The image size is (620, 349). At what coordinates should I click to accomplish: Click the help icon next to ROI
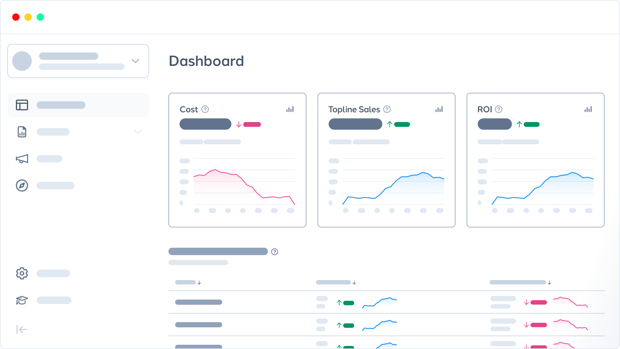(x=499, y=109)
